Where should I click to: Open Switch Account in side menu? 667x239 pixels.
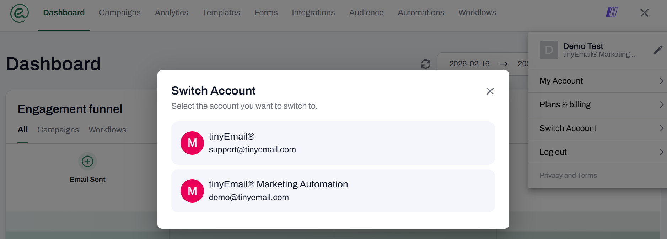597,128
